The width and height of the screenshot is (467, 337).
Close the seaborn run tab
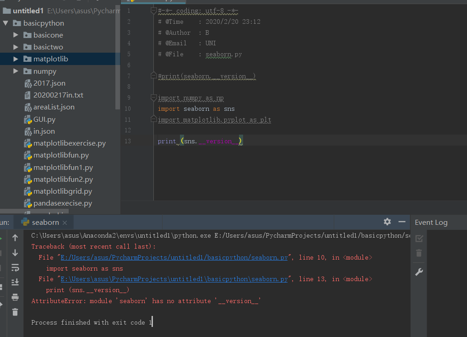click(x=65, y=223)
